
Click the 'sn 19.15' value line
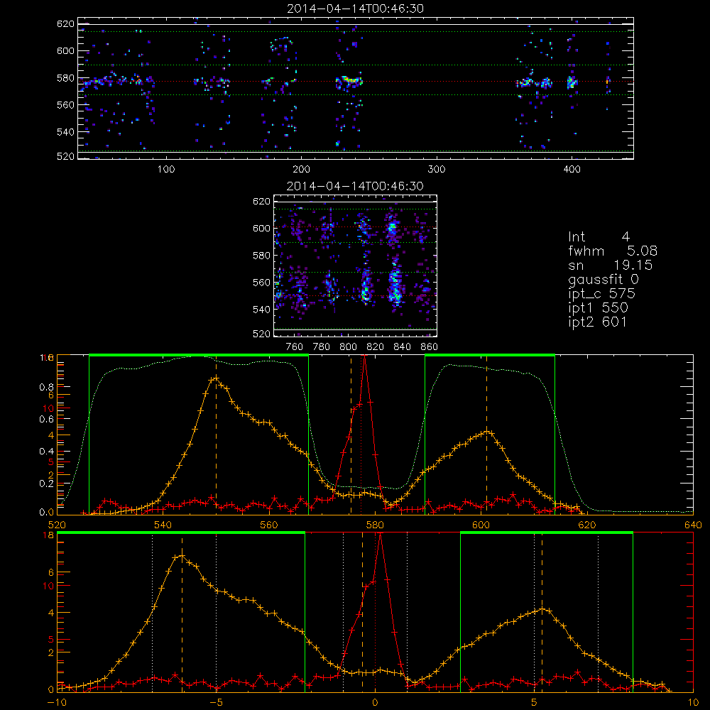pyautogui.click(x=611, y=264)
